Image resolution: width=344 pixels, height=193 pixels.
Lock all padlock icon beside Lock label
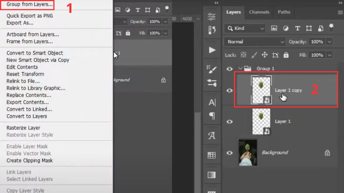(x=286, y=55)
